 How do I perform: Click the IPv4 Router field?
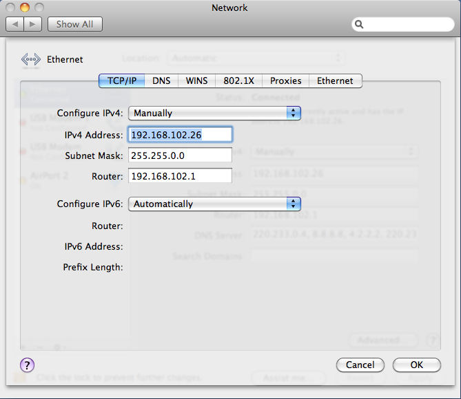tap(180, 176)
